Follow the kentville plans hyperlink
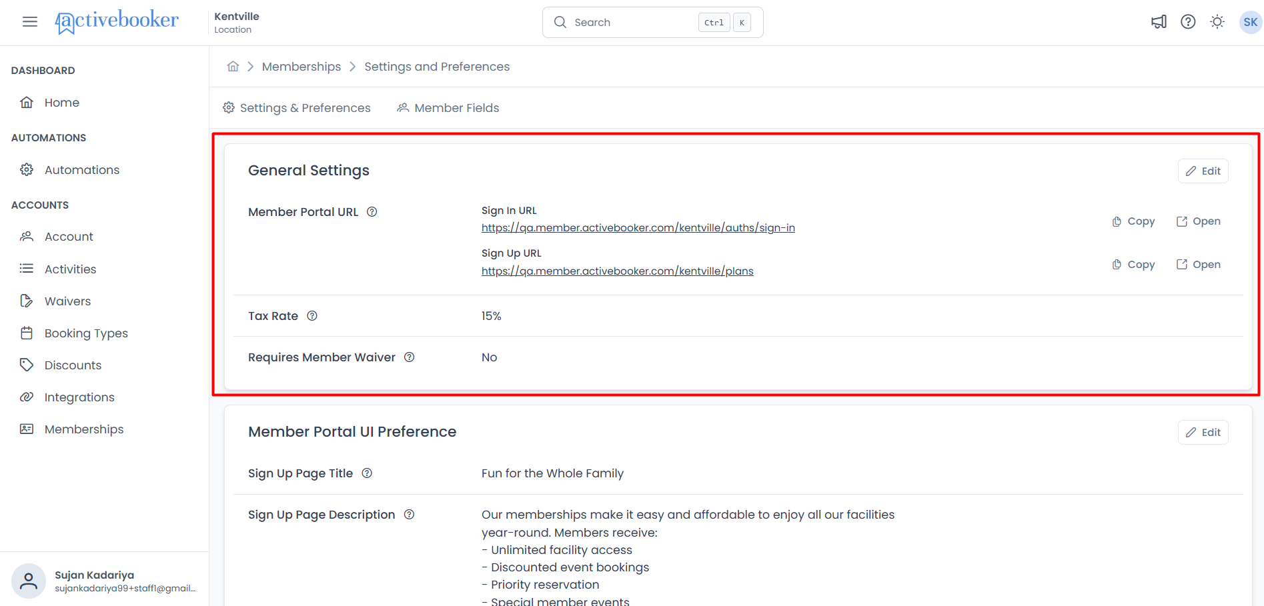 pos(618,271)
